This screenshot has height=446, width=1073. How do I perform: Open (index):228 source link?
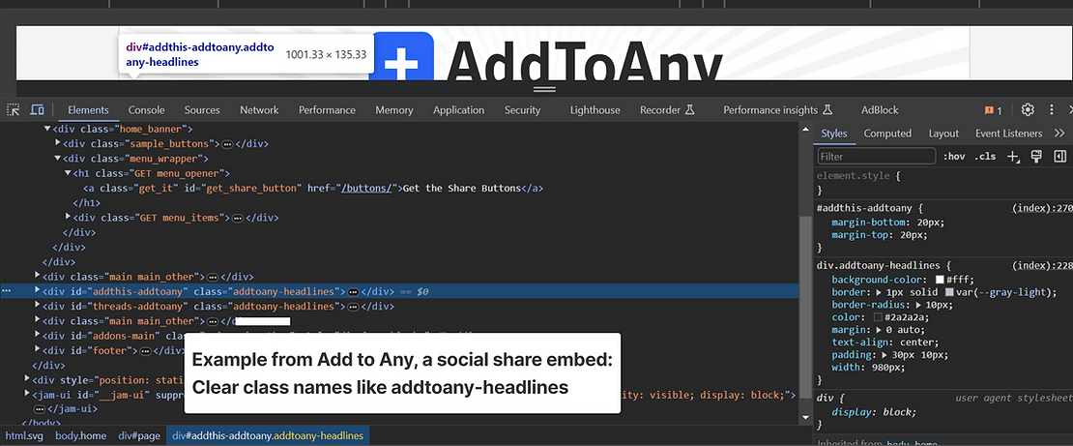pos(1041,264)
